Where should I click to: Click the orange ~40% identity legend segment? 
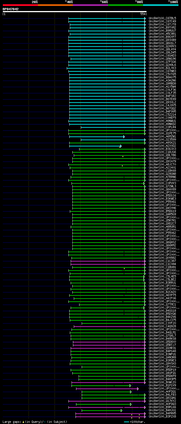[x=55, y=5]
